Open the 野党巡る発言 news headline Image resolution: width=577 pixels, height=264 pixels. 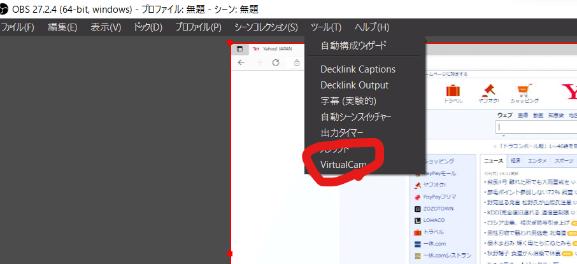(x=528, y=202)
